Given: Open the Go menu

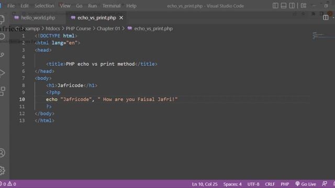Looking at the screenshot, I should pyautogui.click(x=79, y=6).
